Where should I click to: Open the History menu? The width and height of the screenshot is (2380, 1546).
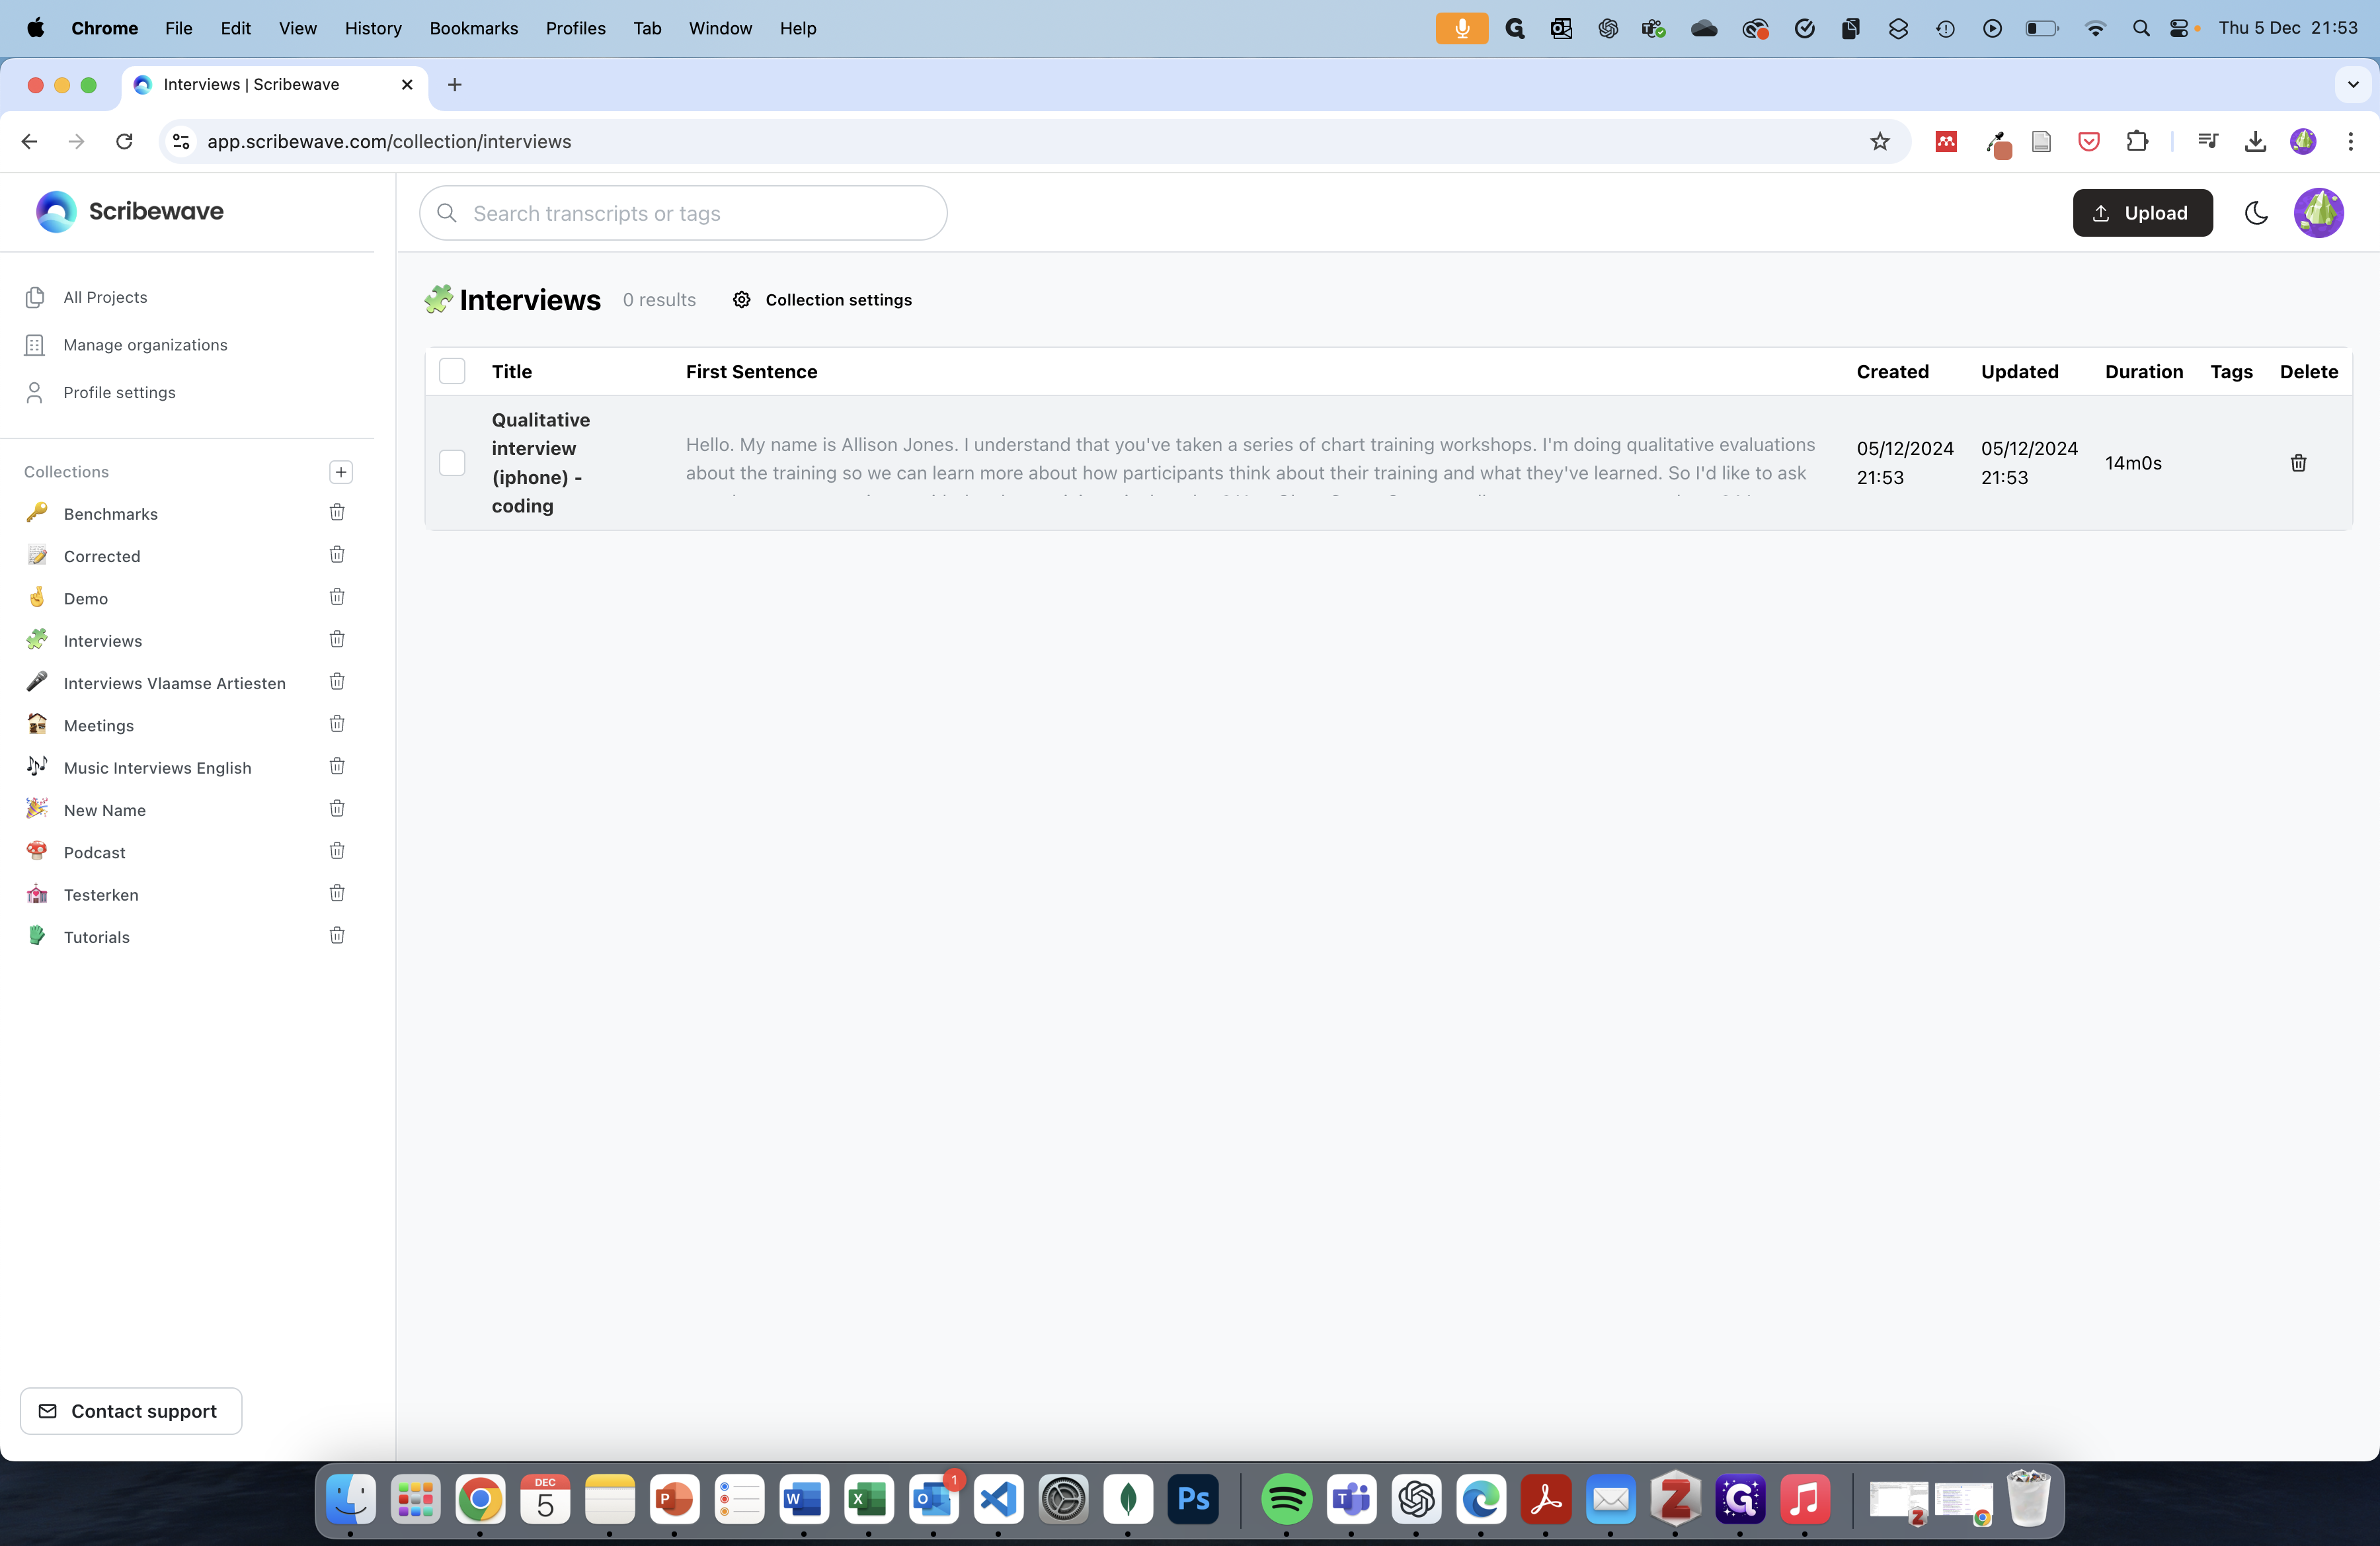click(373, 28)
